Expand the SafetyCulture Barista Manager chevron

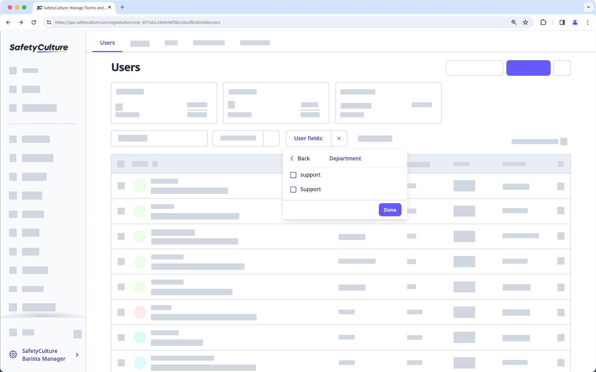(77, 354)
